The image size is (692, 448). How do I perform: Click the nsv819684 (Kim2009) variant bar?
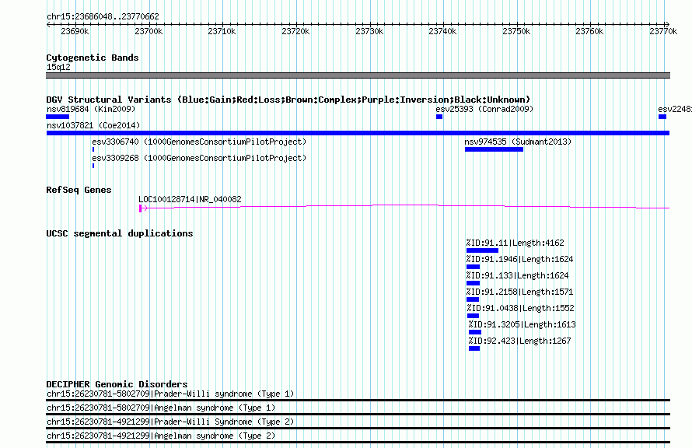[x=58, y=117]
